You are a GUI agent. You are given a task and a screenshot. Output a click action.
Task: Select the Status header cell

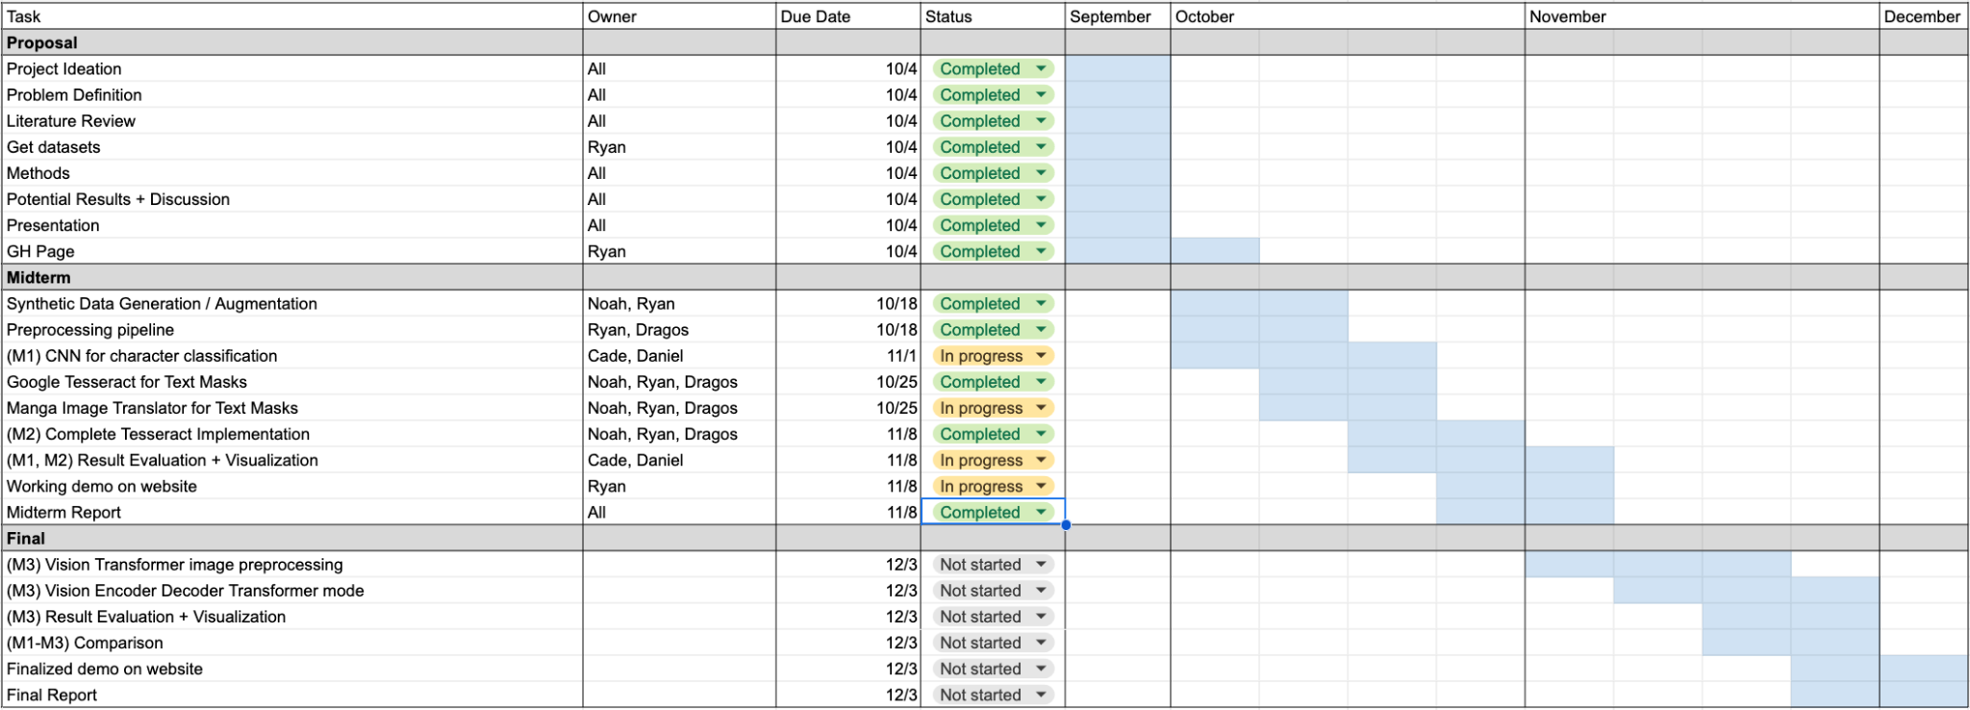pyautogui.click(x=993, y=16)
